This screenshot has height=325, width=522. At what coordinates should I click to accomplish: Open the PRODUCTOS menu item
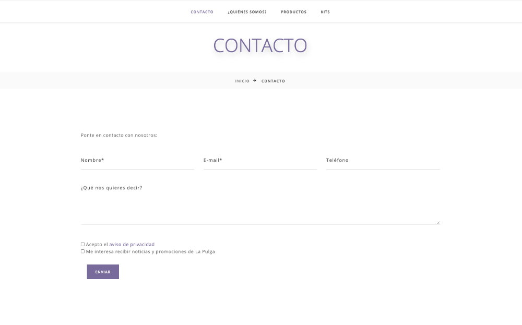tap(293, 12)
